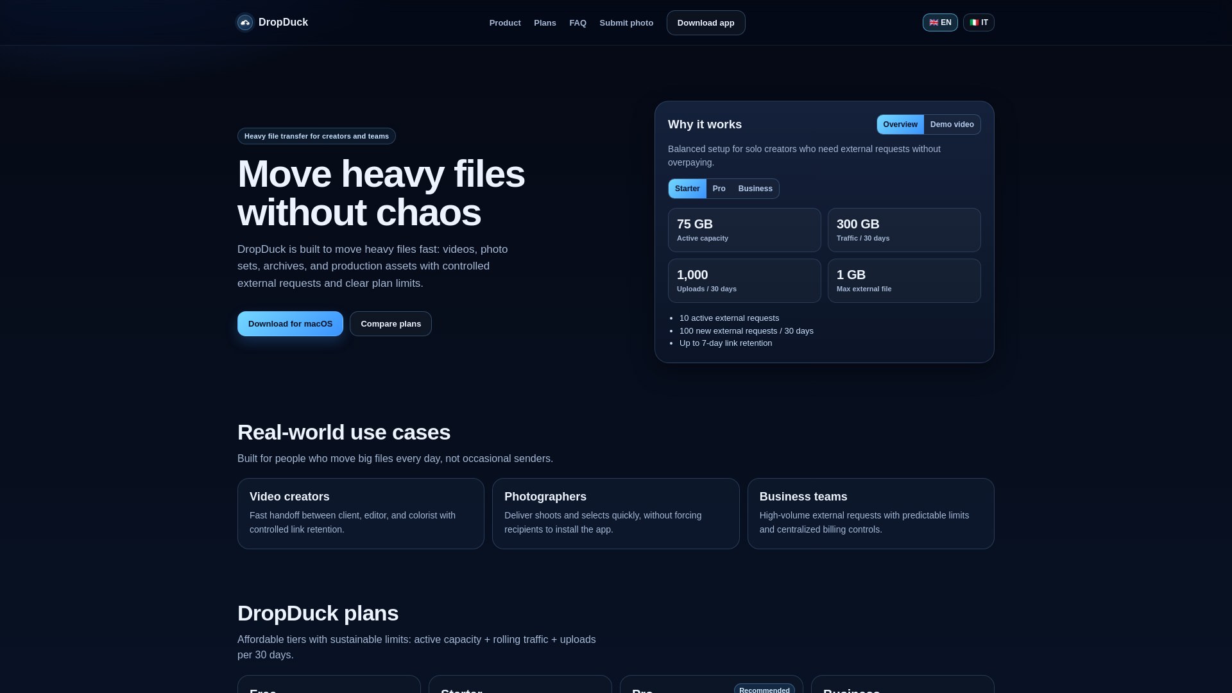Select the Business plan tab

[x=755, y=189]
